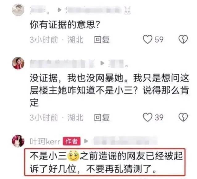This screenshot has width=197, height=179.
Task: Open blurred username of second commenter
Action: (62, 63)
